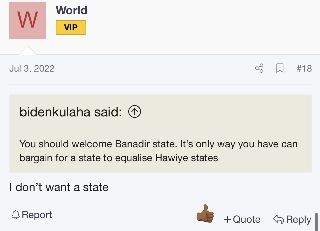Jump to bidenkulaha's original quoted post
This screenshot has height=231, width=320.
click(71, 112)
